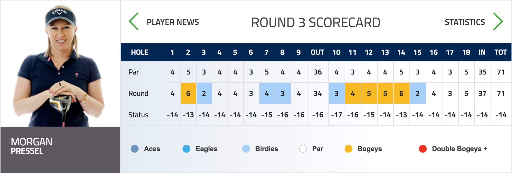Click the TOT column header

(x=501, y=52)
